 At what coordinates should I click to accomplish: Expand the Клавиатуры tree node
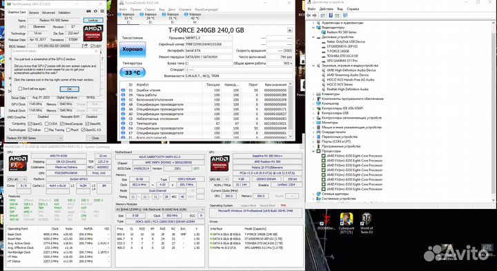click(313, 94)
